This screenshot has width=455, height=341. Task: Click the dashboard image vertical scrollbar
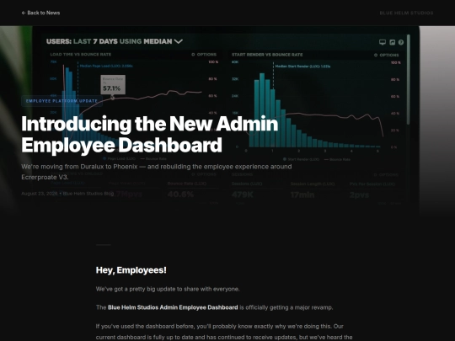click(x=409, y=80)
